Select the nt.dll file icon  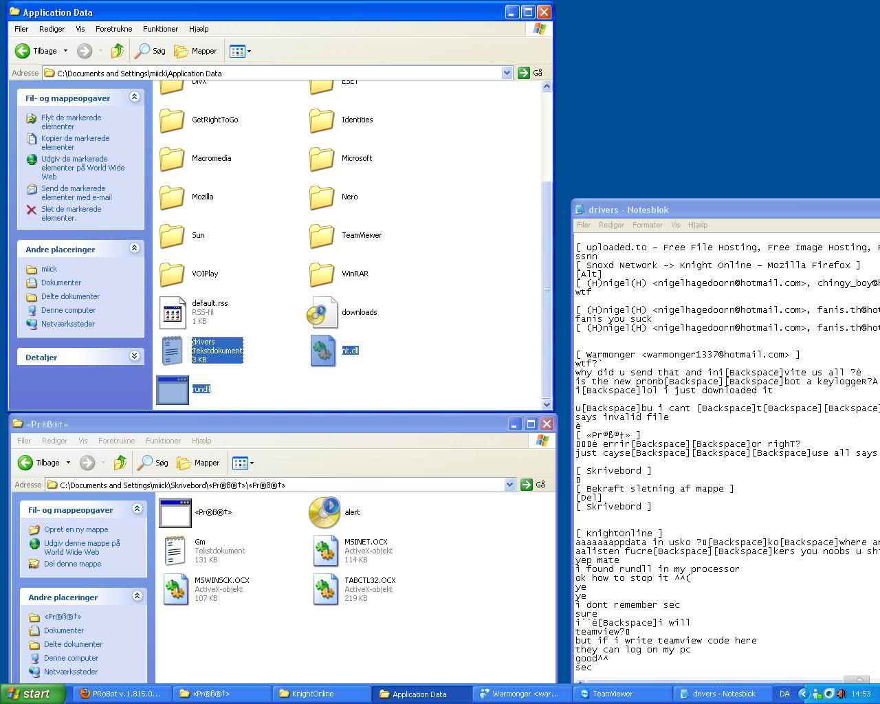click(x=322, y=351)
